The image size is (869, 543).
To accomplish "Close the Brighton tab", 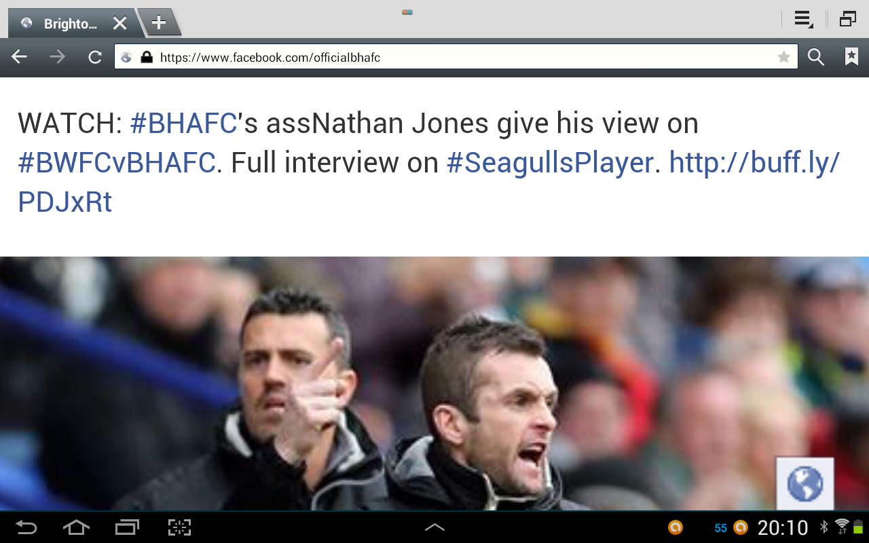I will 119,24.
